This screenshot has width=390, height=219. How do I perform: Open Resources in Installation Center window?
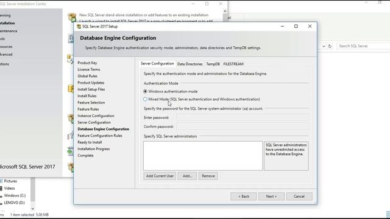[x=6, y=47]
